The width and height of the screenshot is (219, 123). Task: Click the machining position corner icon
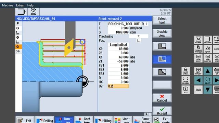[x=139, y=41]
